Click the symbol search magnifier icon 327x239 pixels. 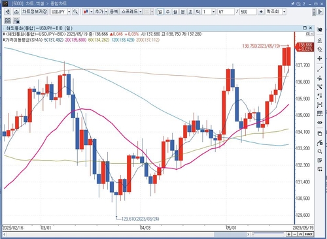[75, 12]
